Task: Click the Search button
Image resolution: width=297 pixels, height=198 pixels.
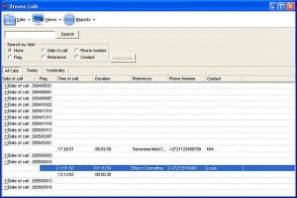Action: (x=68, y=34)
